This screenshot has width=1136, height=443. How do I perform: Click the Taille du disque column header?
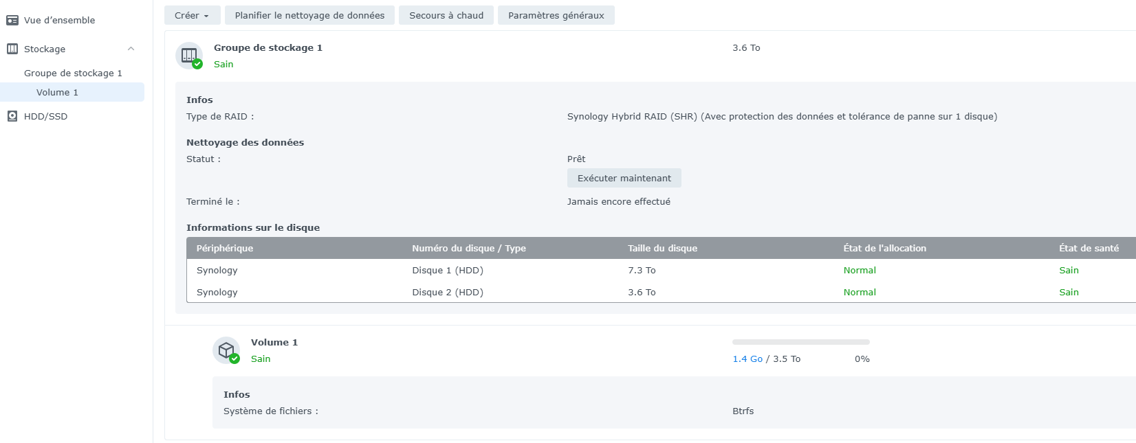click(x=662, y=248)
